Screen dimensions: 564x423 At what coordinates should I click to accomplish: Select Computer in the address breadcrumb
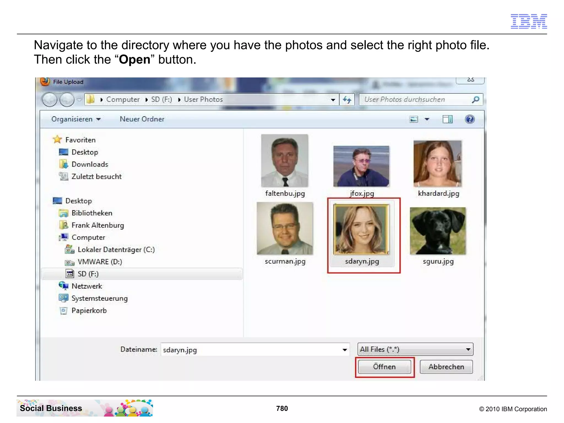tap(123, 99)
